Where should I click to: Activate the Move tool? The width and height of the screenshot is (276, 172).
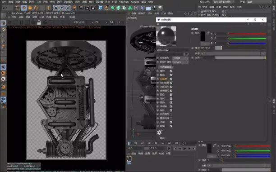tap(24, 8)
